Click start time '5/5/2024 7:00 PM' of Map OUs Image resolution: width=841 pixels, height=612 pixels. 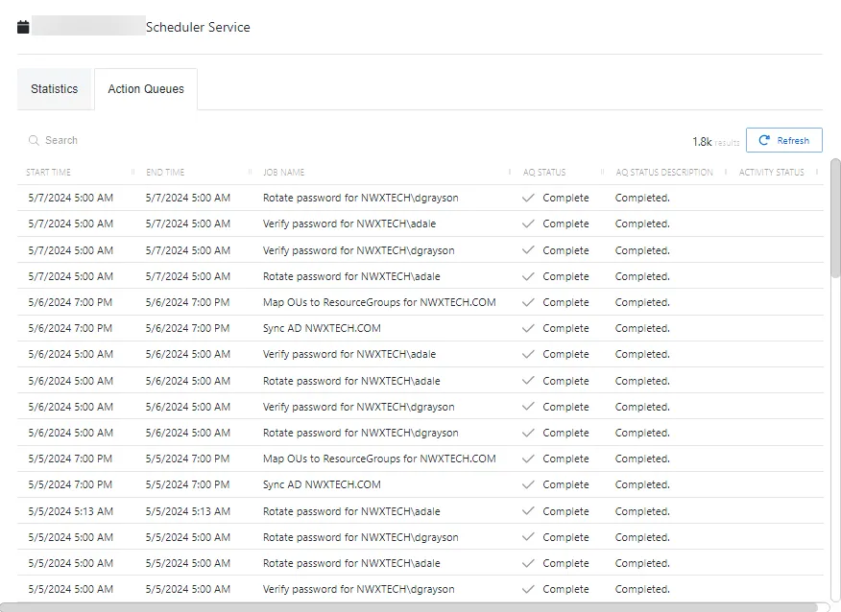pyautogui.click(x=70, y=459)
